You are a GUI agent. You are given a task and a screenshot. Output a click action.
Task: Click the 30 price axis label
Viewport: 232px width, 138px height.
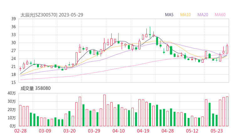click(13, 43)
